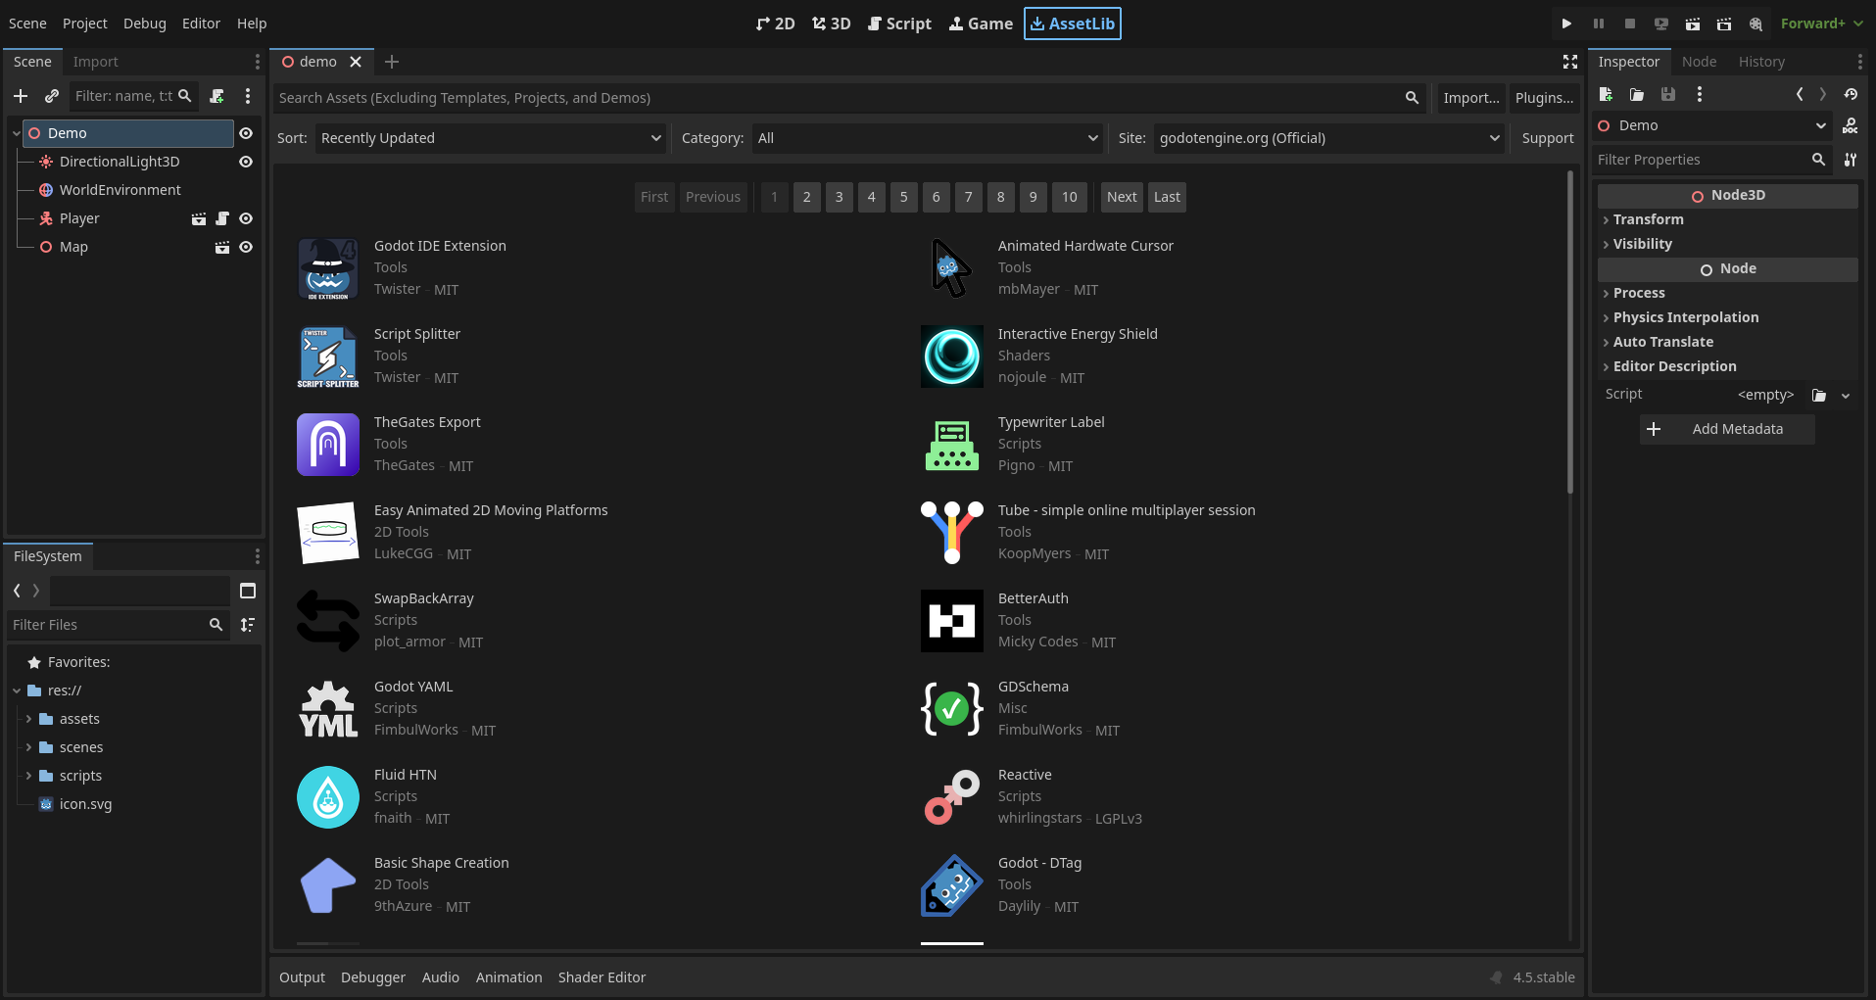Hide the Player node with eye icon
1876x1000 pixels.
point(246,218)
